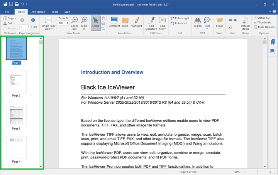The height and width of the screenshot is (175, 278).
Task: Open the Scan tab
Action: click(x=67, y=12)
